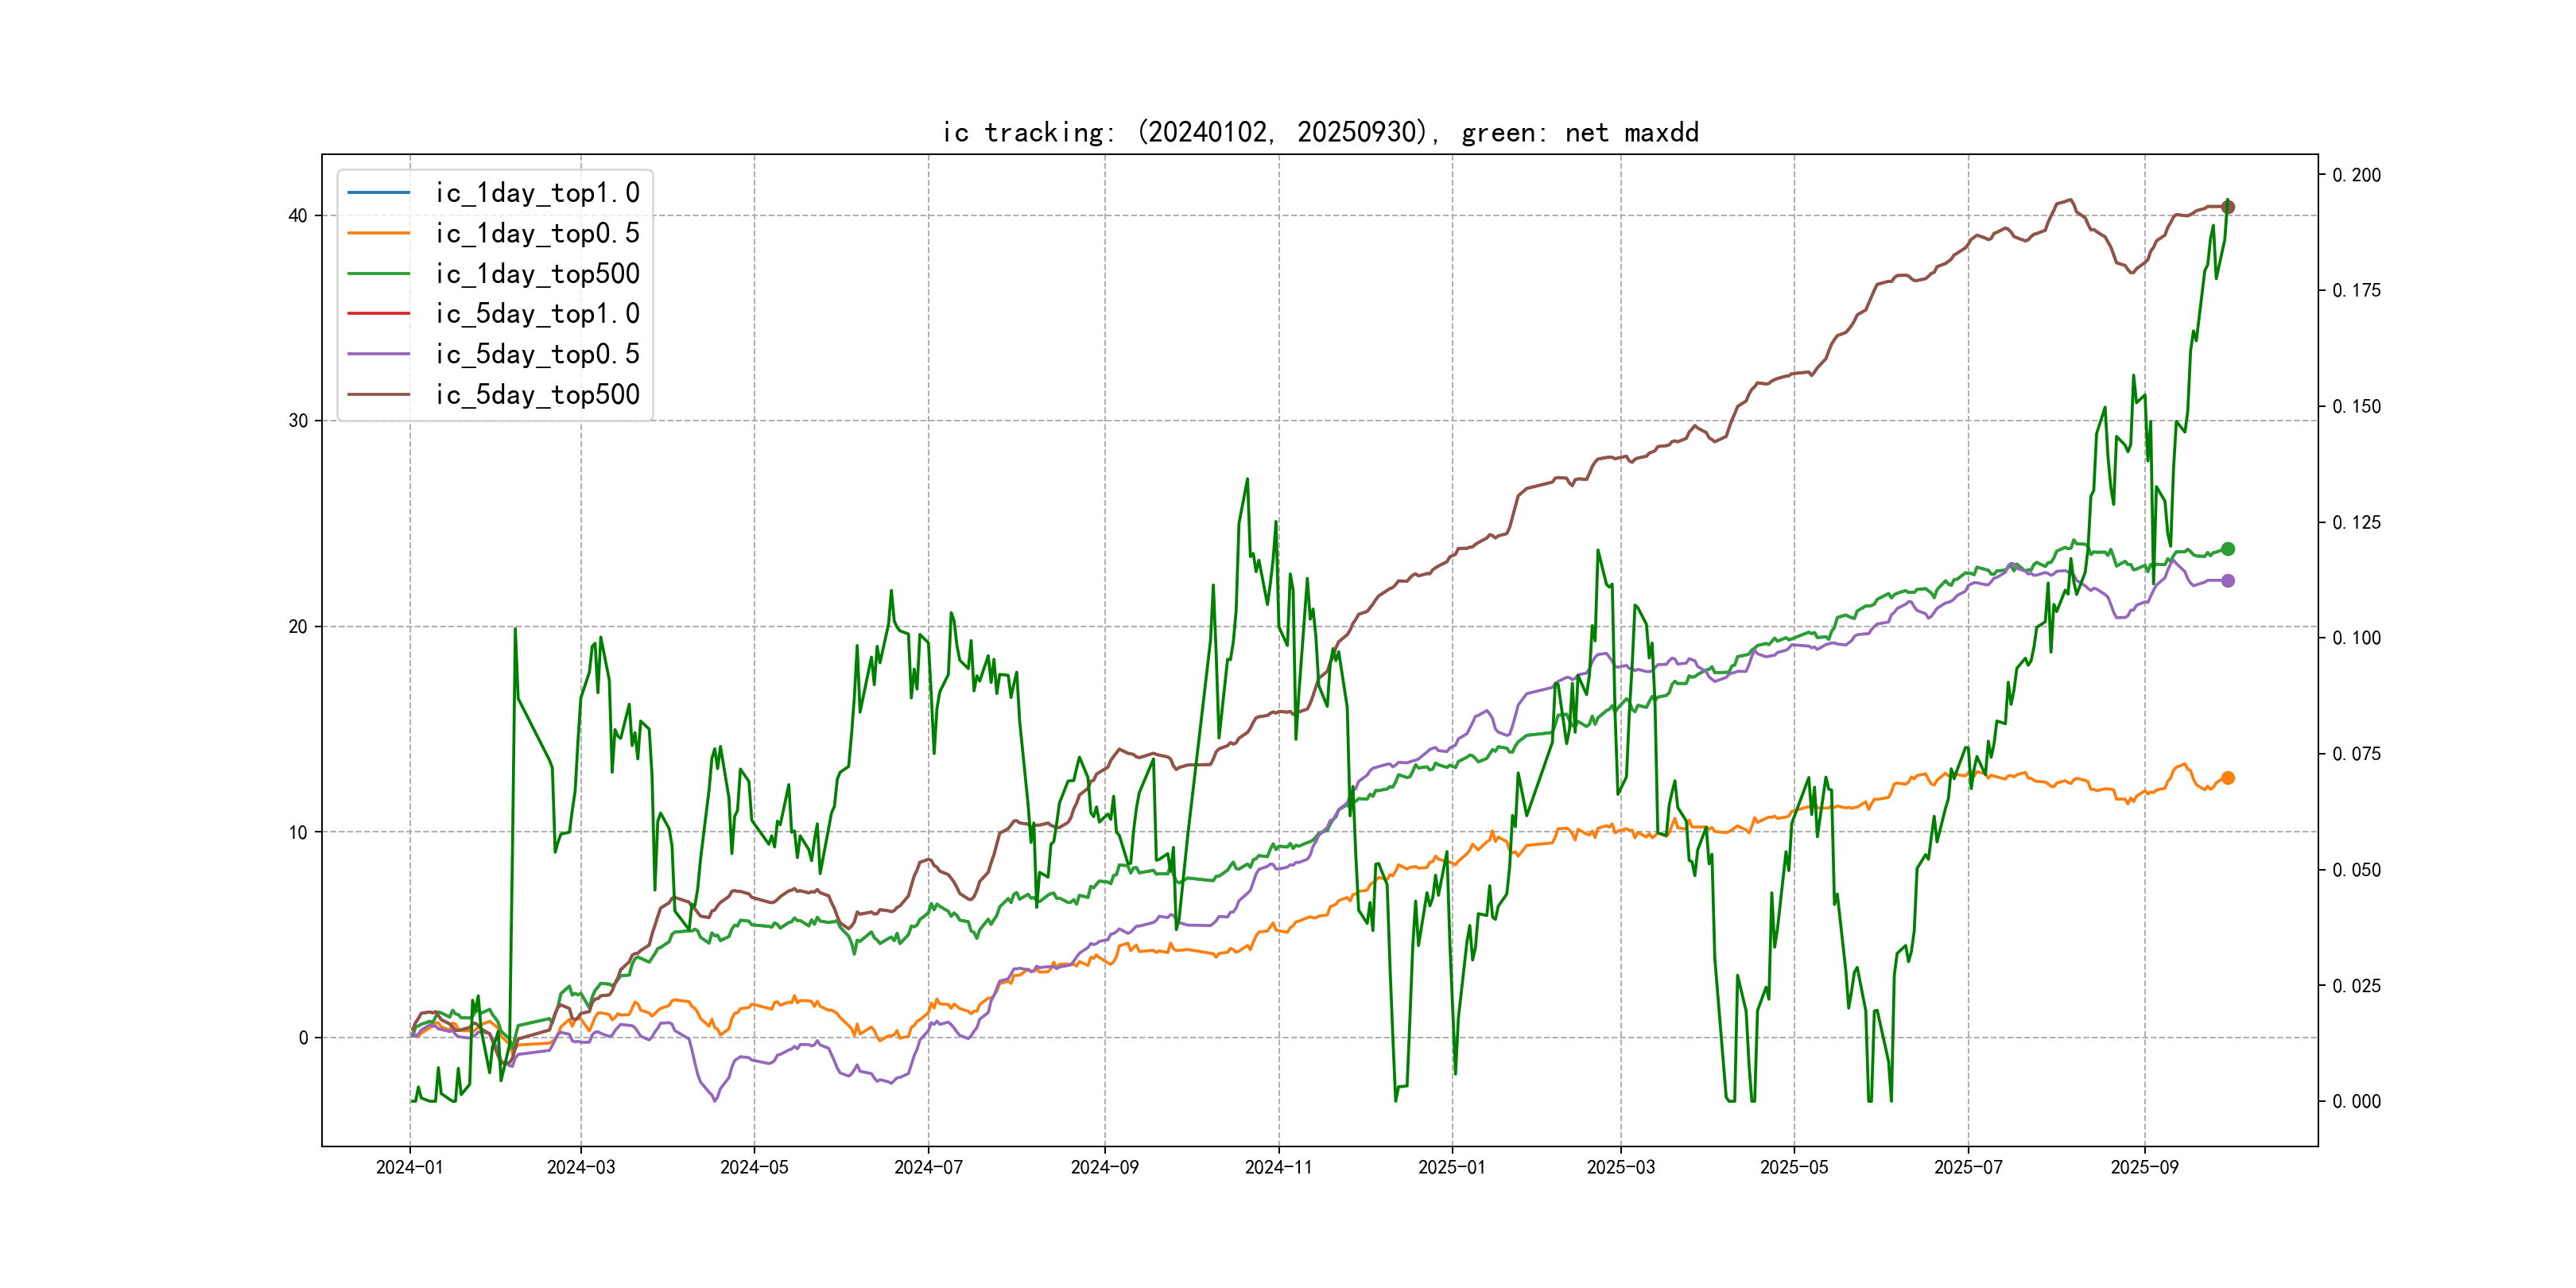Click the 2024-01 x-axis tick label
Image resolution: width=2576 pixels, height=1288 pixels.
click(x=409, y=1167)
